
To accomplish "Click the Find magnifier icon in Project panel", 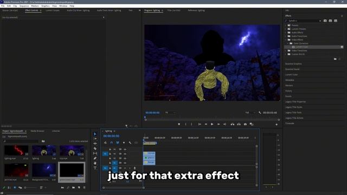I will pyautogui.click(x=68, y=187).
